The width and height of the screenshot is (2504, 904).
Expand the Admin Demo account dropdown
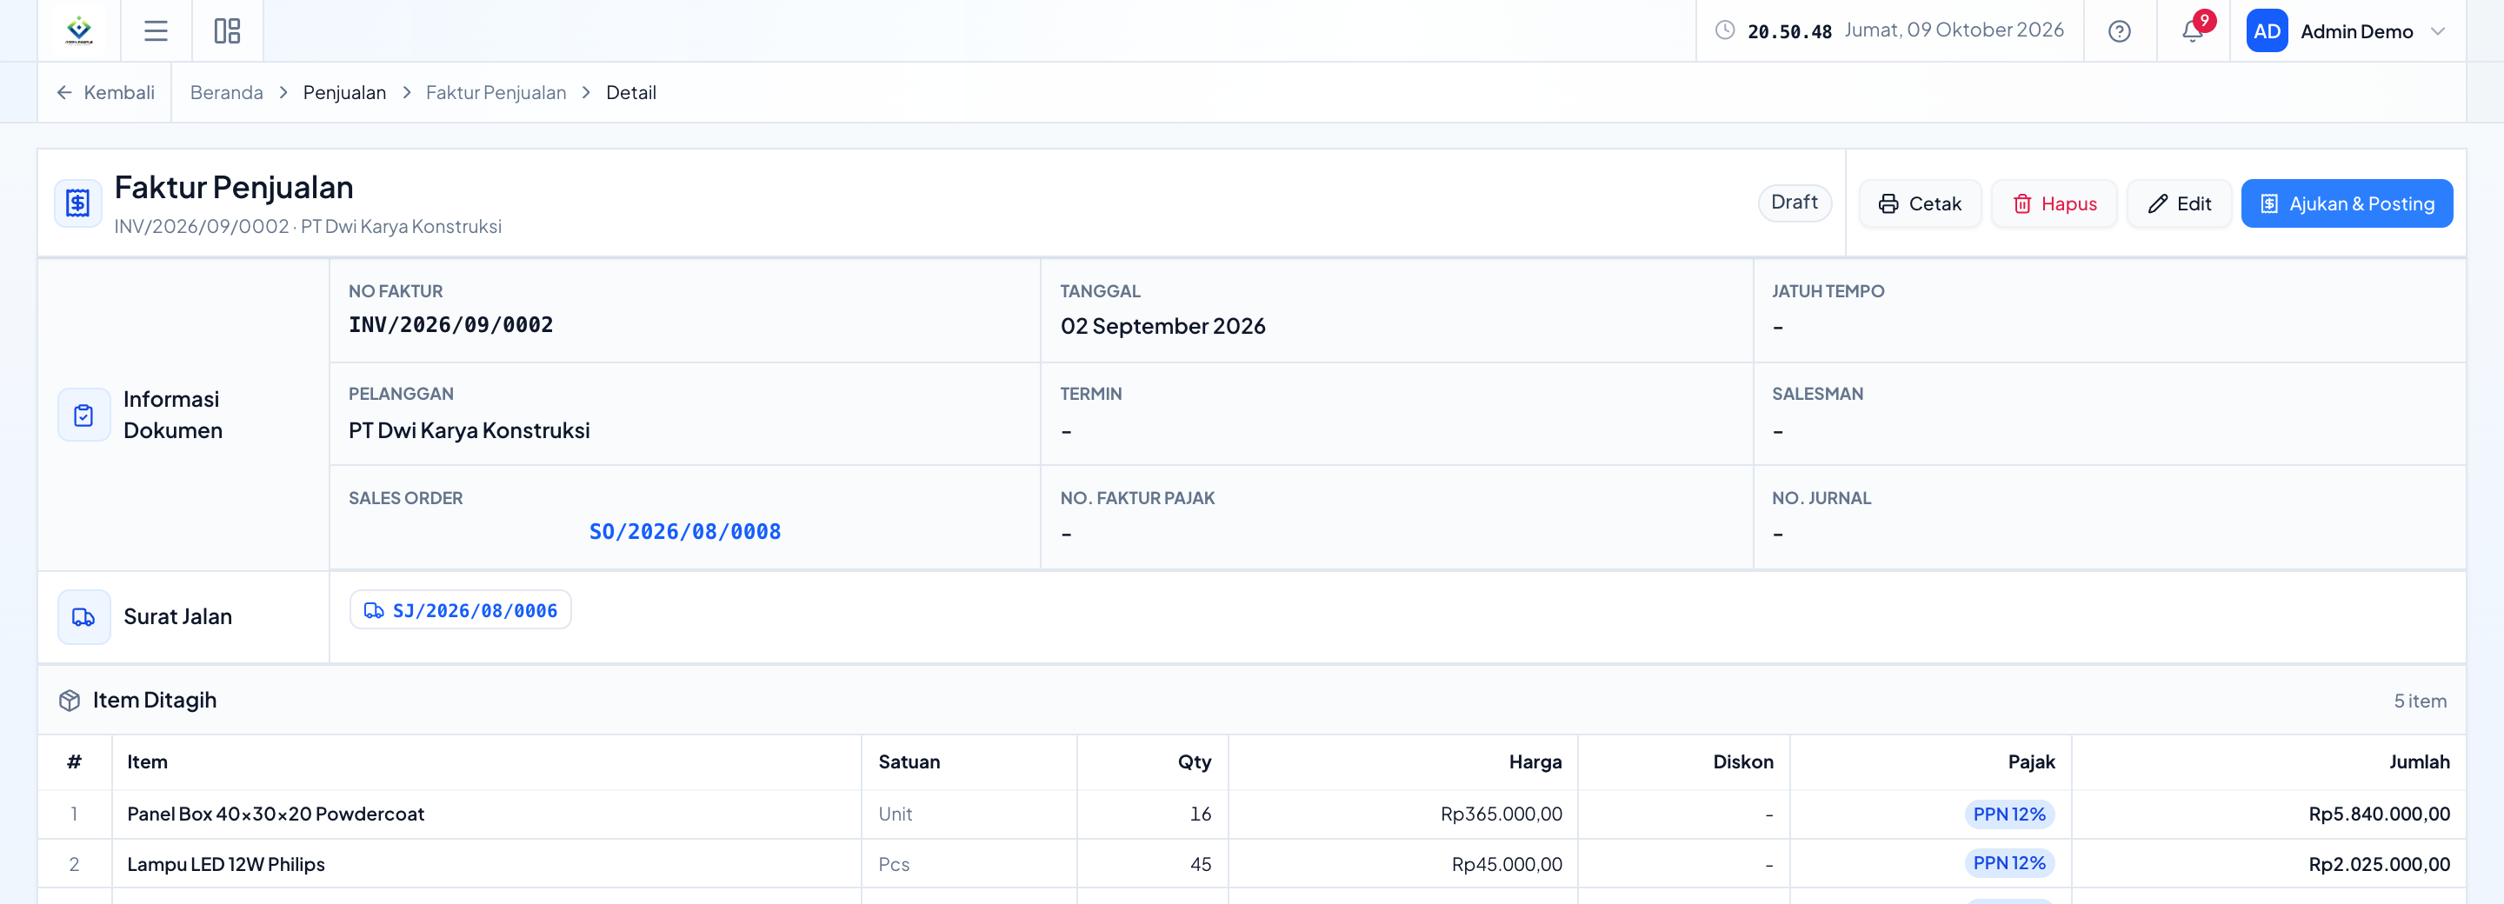coord(2437,31)
